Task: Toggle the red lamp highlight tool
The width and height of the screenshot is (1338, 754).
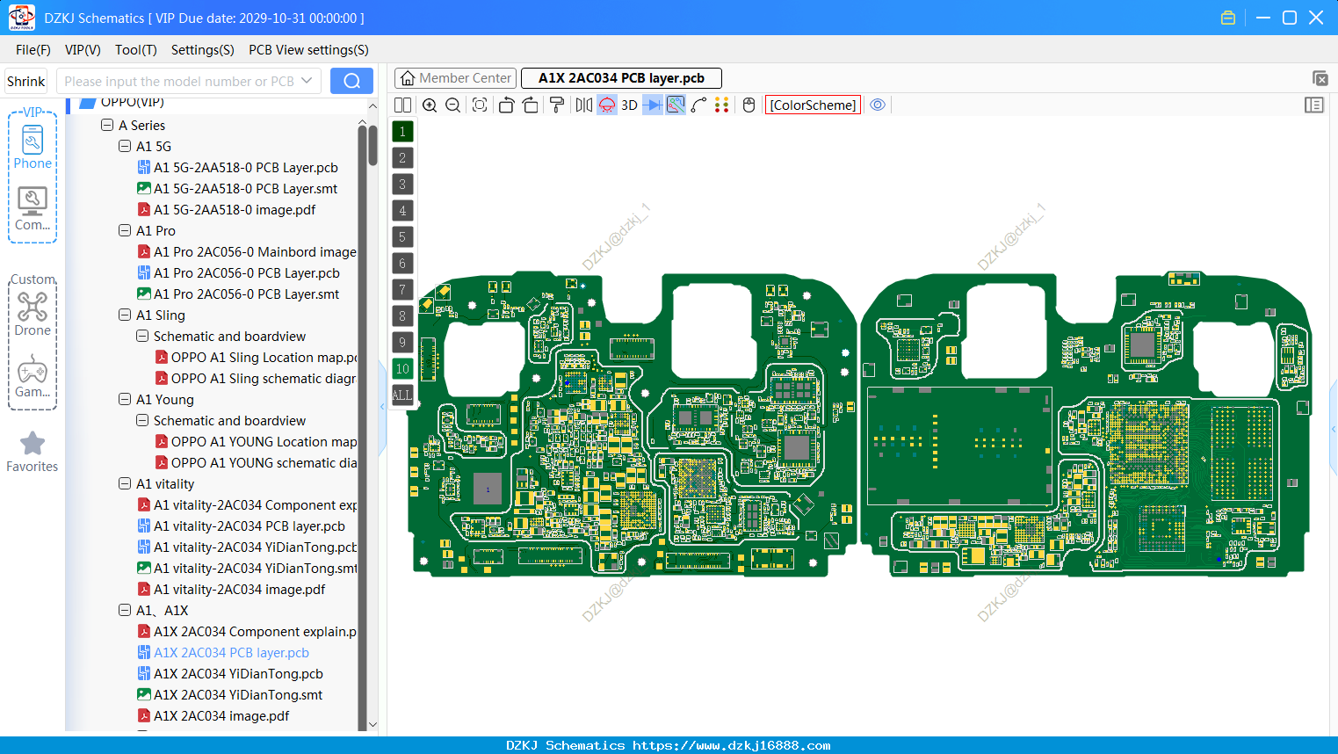Action: (607, 105)
